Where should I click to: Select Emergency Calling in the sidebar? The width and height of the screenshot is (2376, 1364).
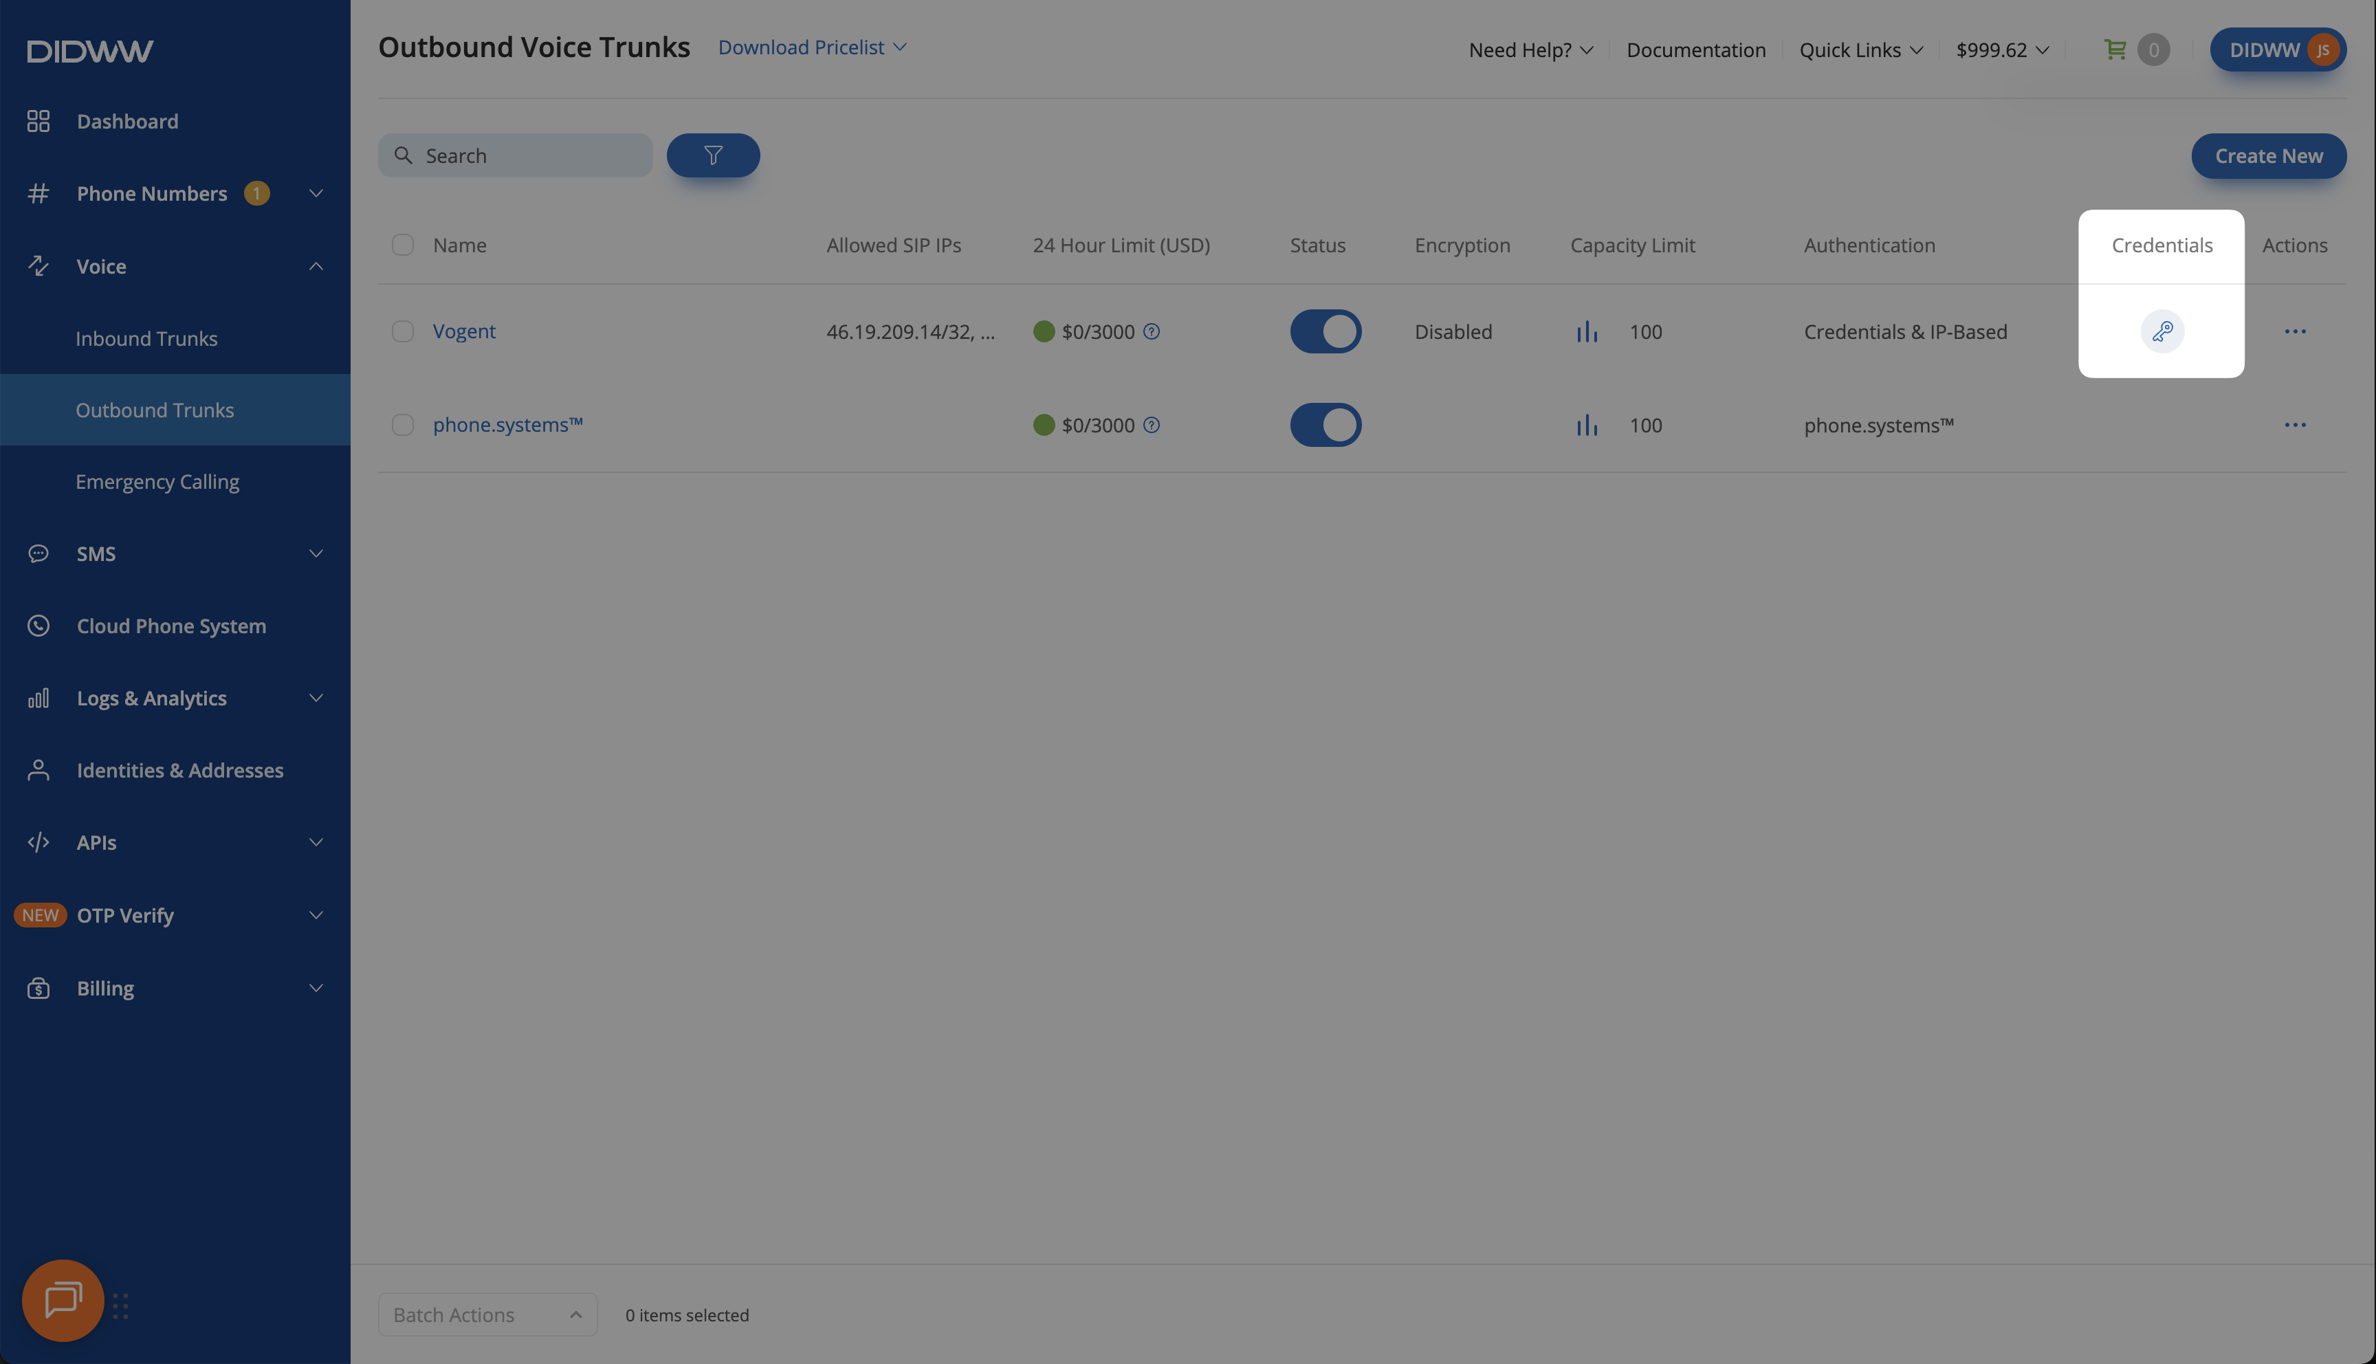point(157,481)
